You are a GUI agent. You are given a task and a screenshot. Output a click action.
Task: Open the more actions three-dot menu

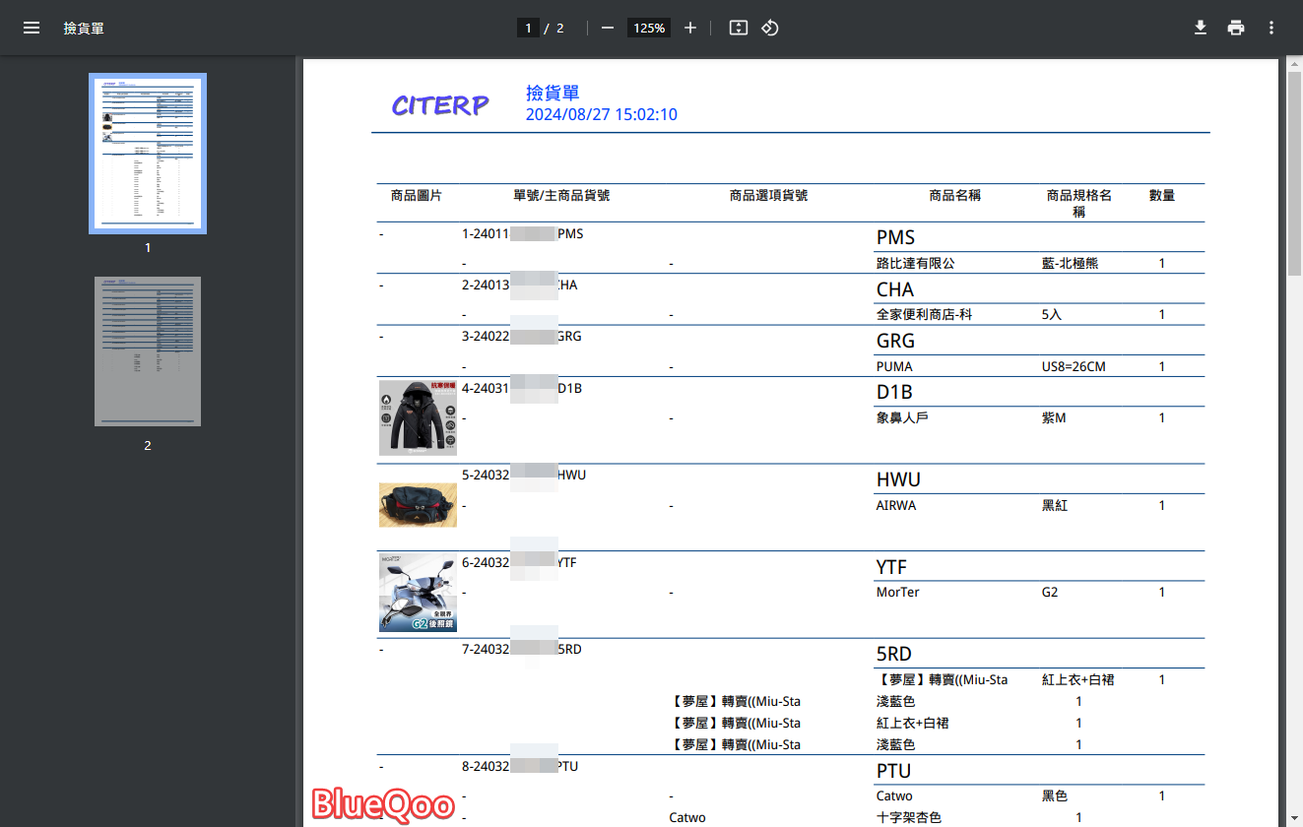click(1271, 28)
